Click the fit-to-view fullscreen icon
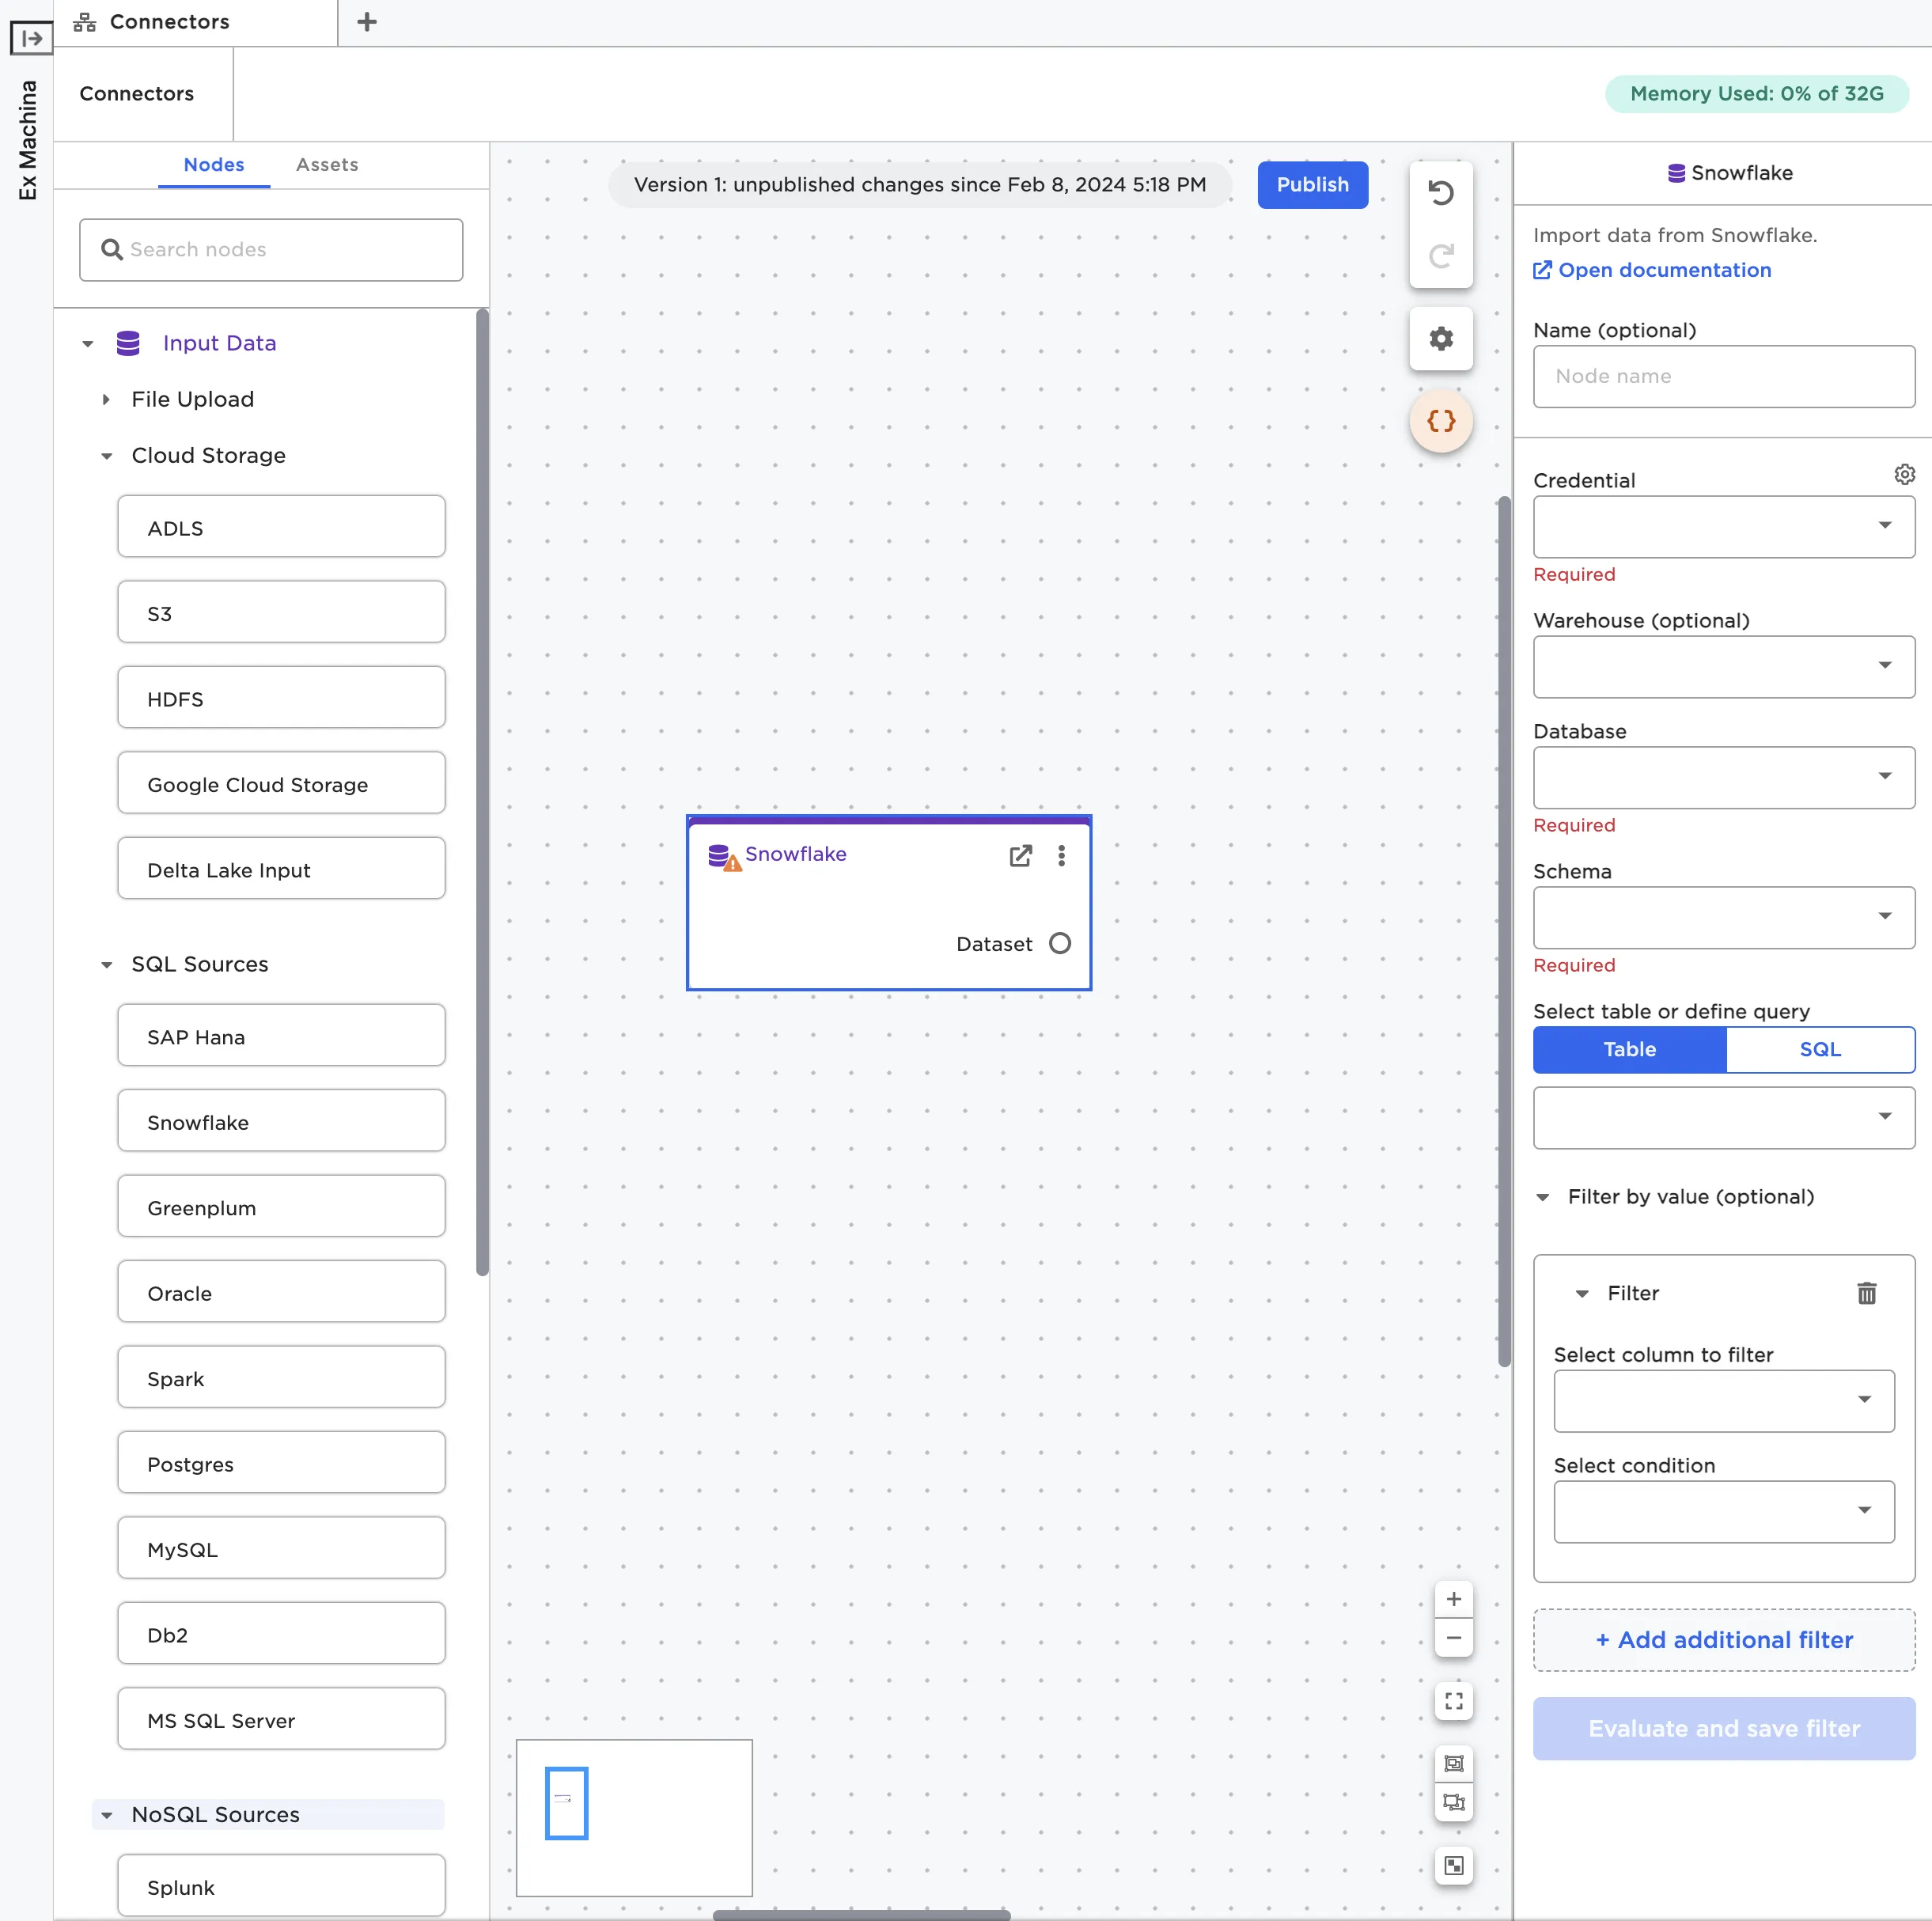The image size is (1932, 1921). 1453,1701
